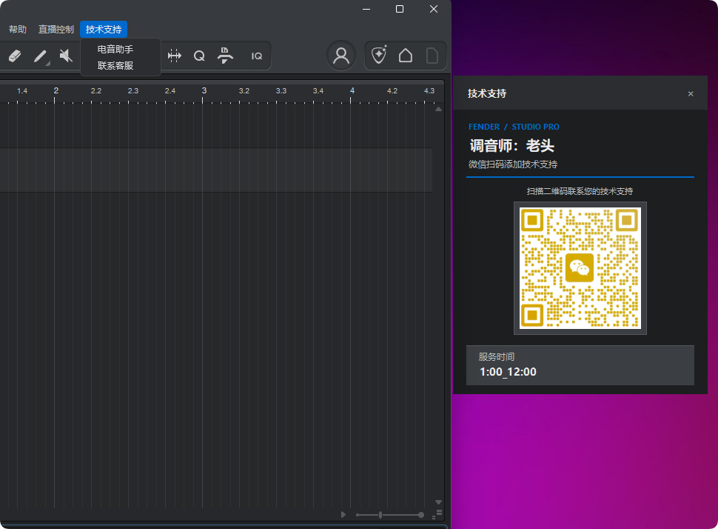Open the 帮助 menu
This screenshot has width=718, height=529.
click(18, 30)
